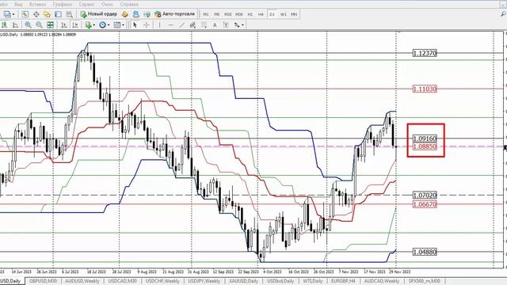Open the Data Window crosshair icon
This screenshot has width=507, height=285.
coord(36,14)
